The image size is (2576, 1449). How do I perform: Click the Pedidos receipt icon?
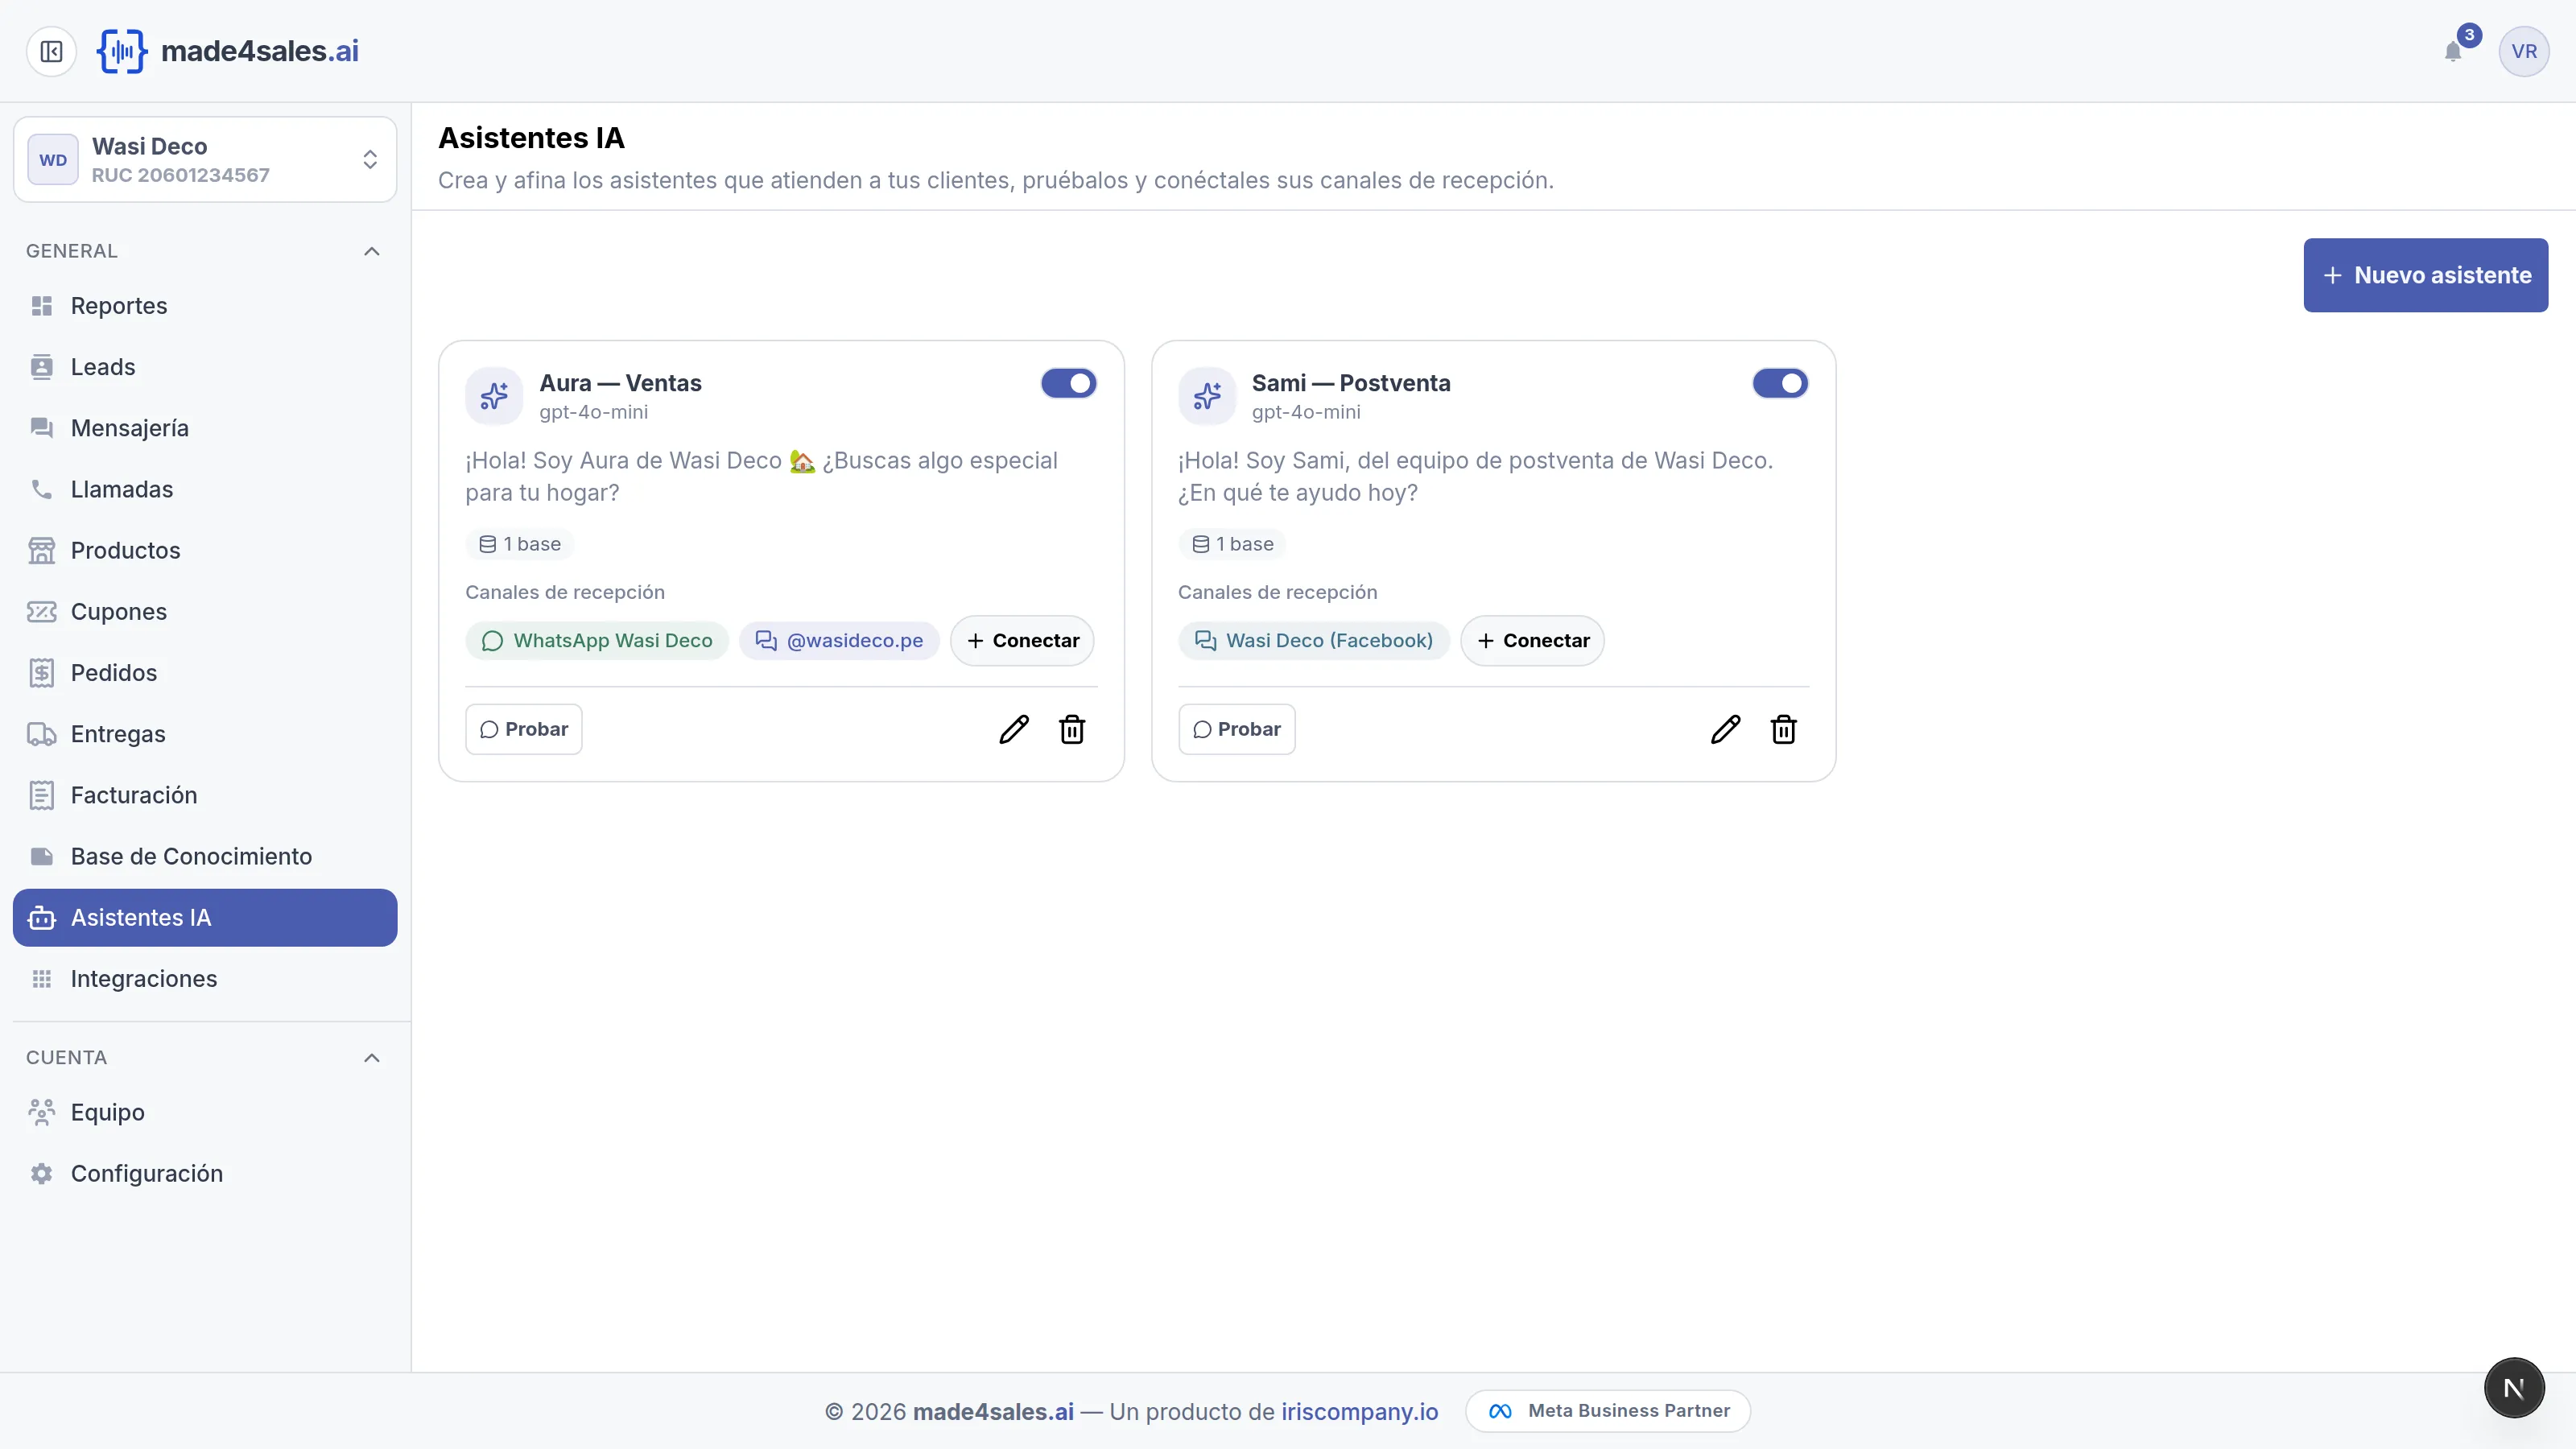(x=41, y=673)
